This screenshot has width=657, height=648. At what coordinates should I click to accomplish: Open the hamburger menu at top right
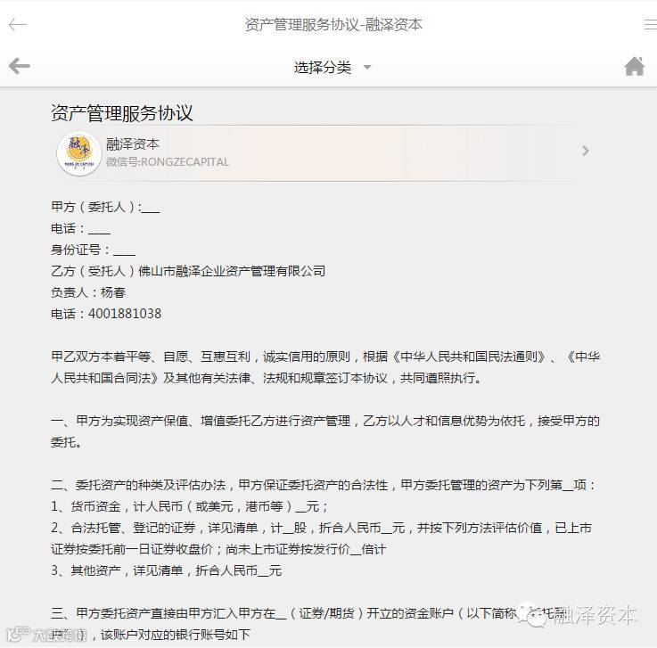[x=650, y=25]
